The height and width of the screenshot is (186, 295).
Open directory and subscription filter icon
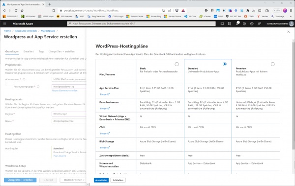(x=230, y=23)
